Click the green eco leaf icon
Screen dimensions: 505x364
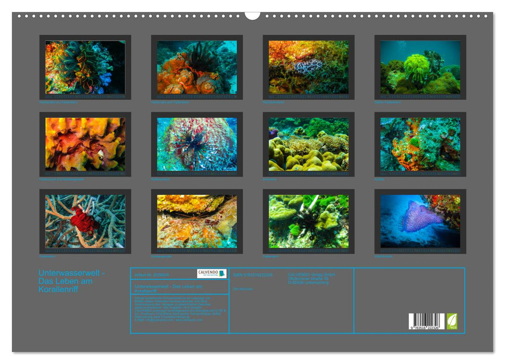point(452,320)
